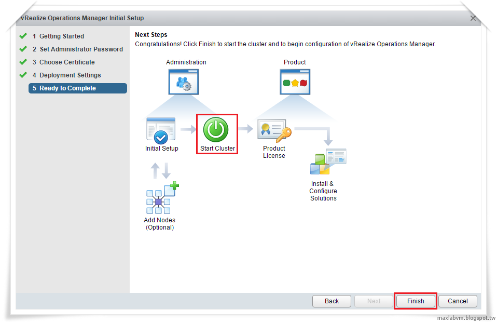
Task: Click the Administration heading text
Action: 186,62
